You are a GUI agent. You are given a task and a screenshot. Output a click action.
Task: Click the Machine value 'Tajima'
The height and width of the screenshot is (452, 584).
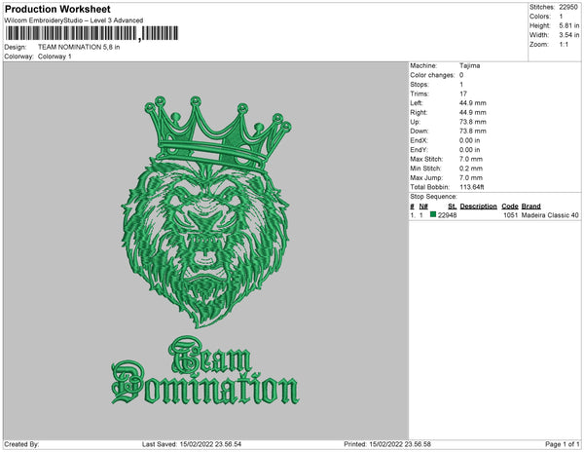pyautogui.click(x=470, y=65)
